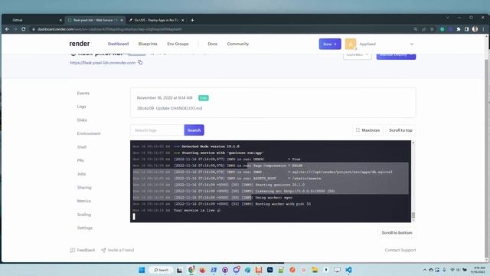Go to Shell in the sidebar
This screenshot has width=490, height=276.
click(x=82, y=146)
